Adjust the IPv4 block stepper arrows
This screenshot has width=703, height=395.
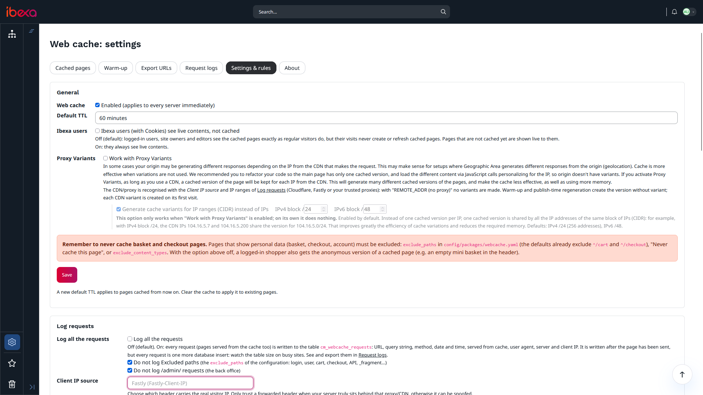tap(323, 209)
